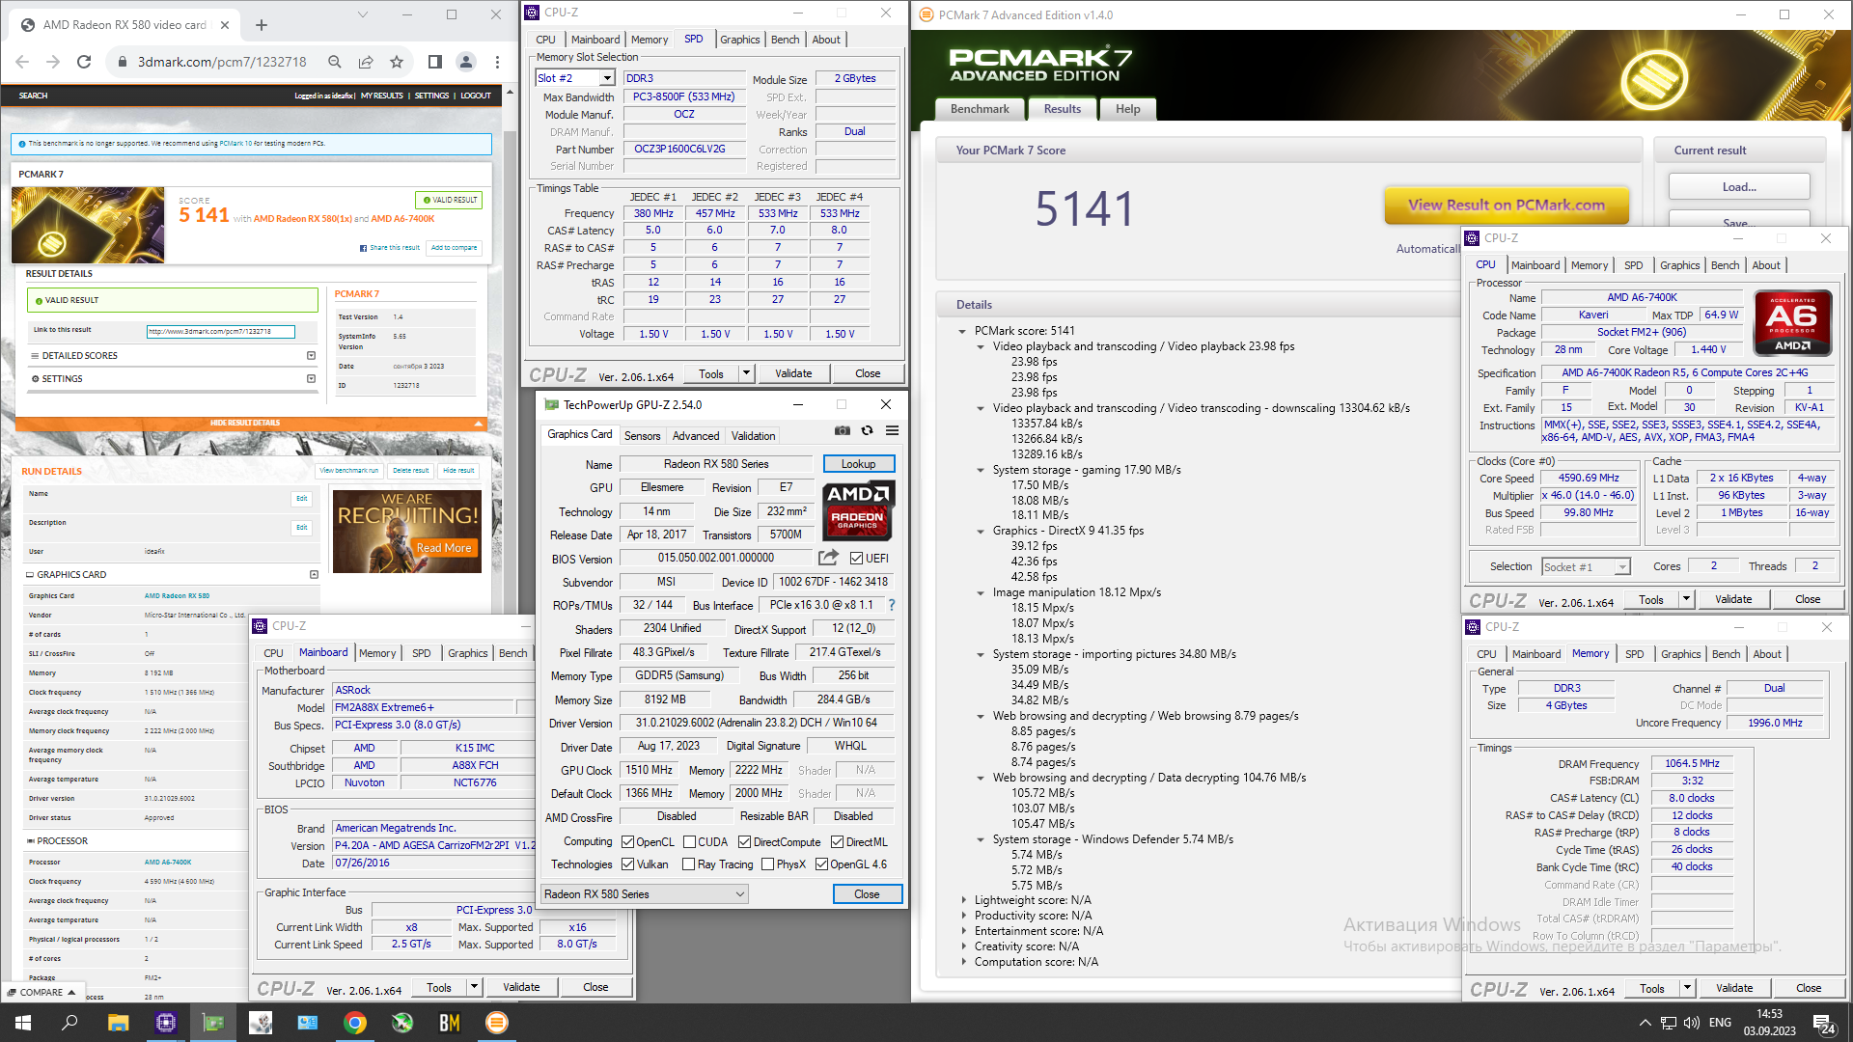
Task: Switch to Benchmark tab in PCMark 7
Action: coord(980,109)
